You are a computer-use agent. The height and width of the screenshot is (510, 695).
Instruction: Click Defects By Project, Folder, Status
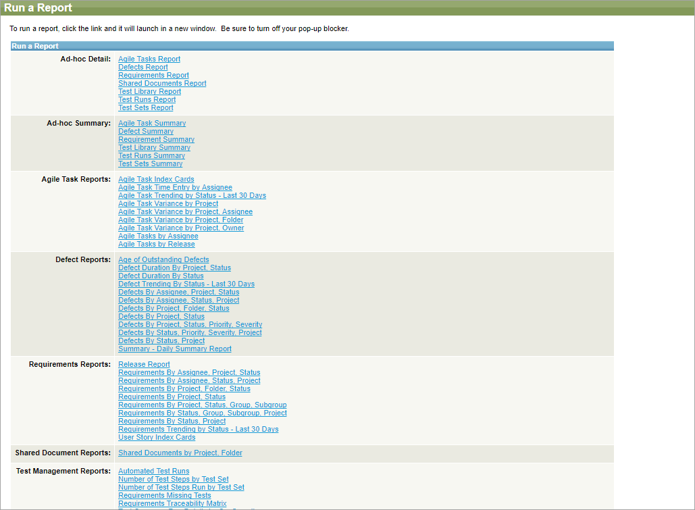pos(174,309)
